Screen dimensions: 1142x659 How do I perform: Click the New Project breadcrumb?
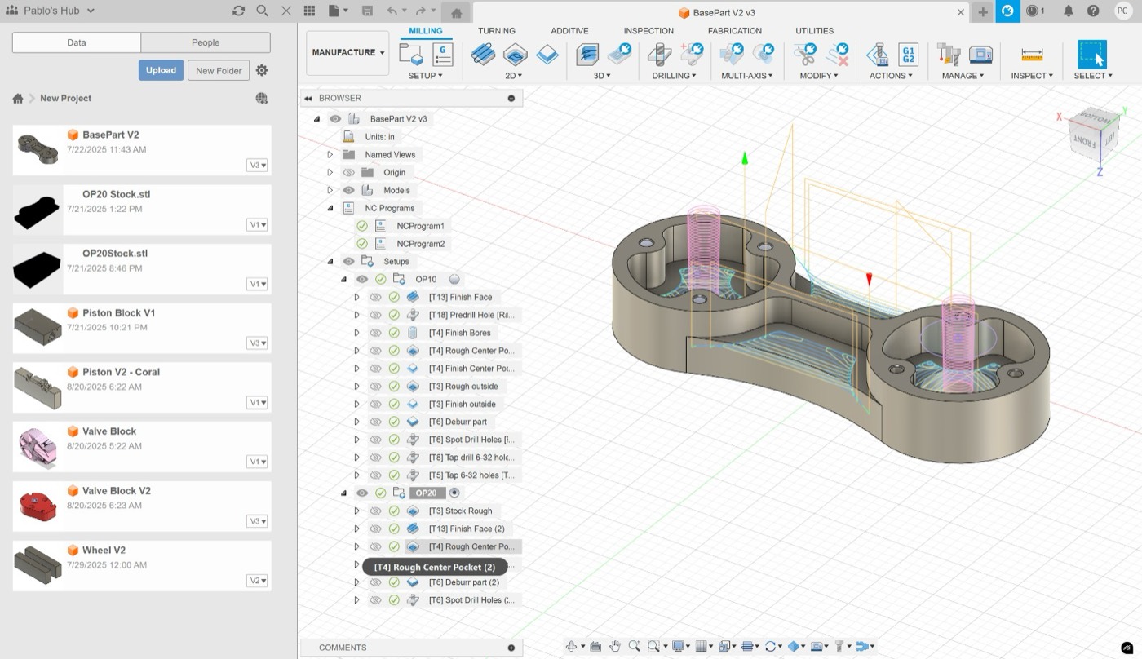65,98
